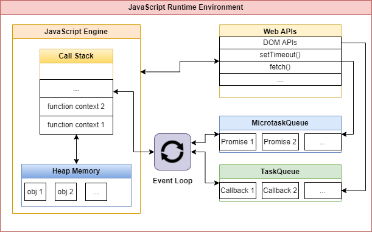Select the setTimeout() row
372x232 pixels.
pyautogui.click(x=280, y=55)
